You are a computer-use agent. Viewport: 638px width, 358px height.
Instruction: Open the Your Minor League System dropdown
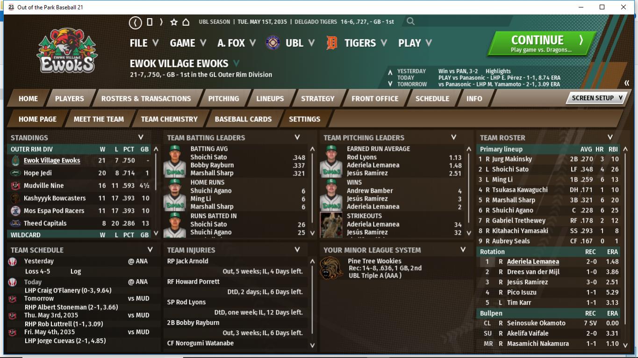coord(463,250)
